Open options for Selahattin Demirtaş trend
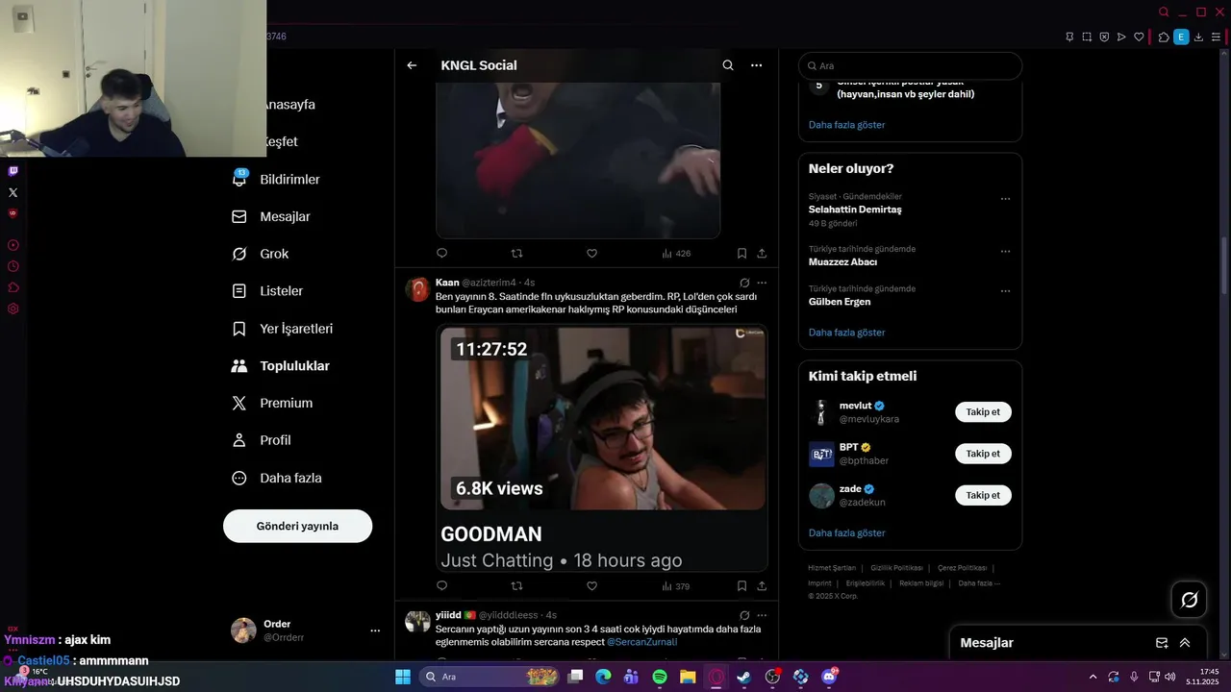 1005,199
